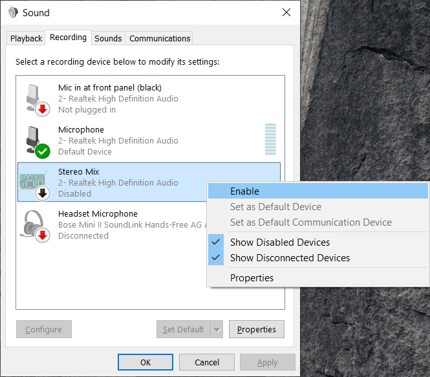Click the Cancel button

[x=207, y=363]
